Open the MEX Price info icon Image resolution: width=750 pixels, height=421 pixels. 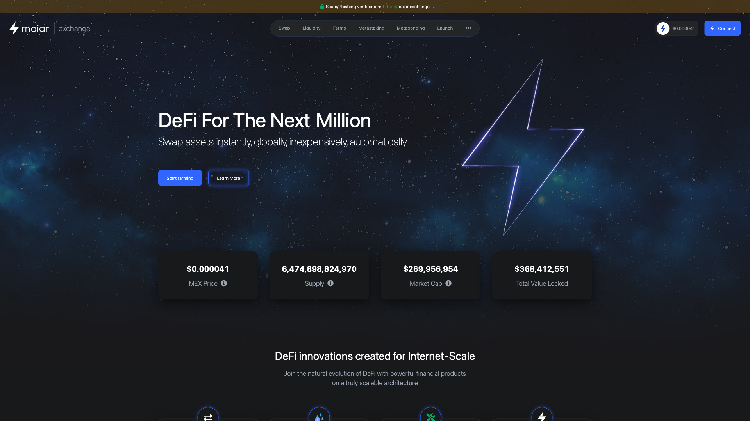click(x=224, y=283)
